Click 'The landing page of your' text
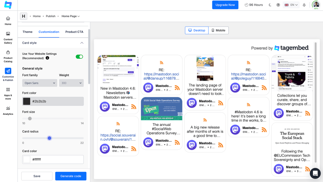The image size is (323, 182). 205,89
